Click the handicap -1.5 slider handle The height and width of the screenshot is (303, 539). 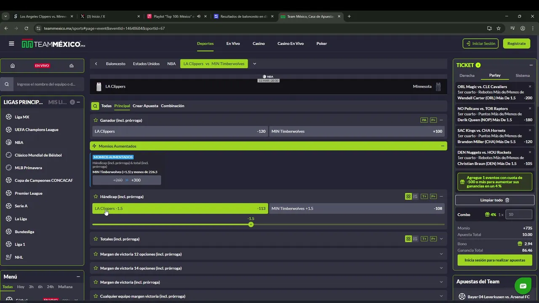pyautogui.click(x=251, y=224)
